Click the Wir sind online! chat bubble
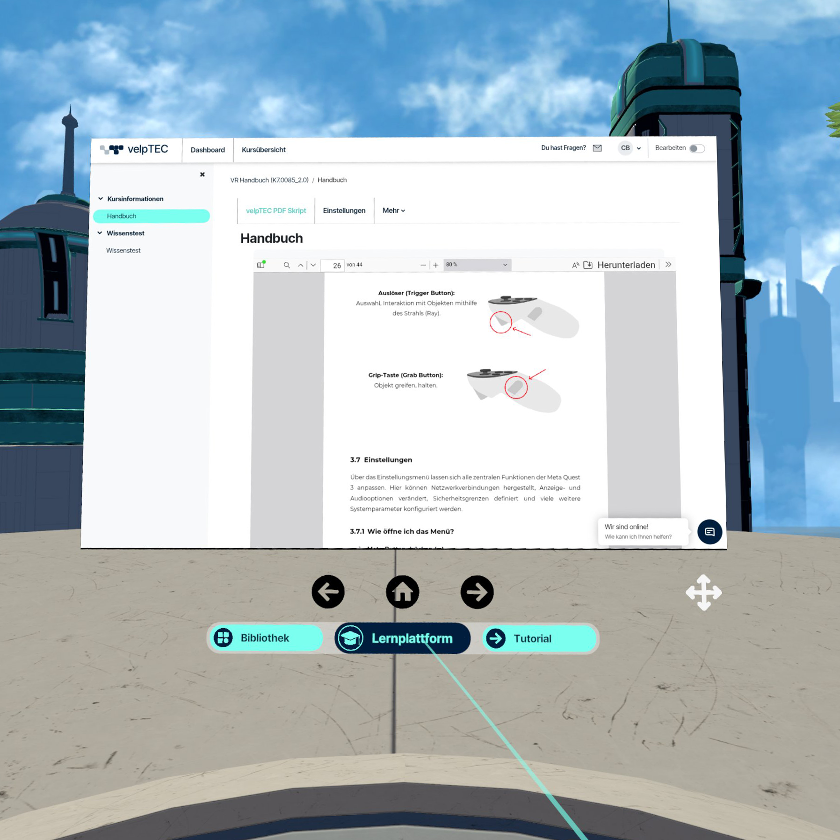The height and width of the screenshot is (840, 840). [x=643, y=531]
